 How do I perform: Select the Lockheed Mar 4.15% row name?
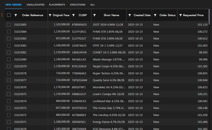109,101
